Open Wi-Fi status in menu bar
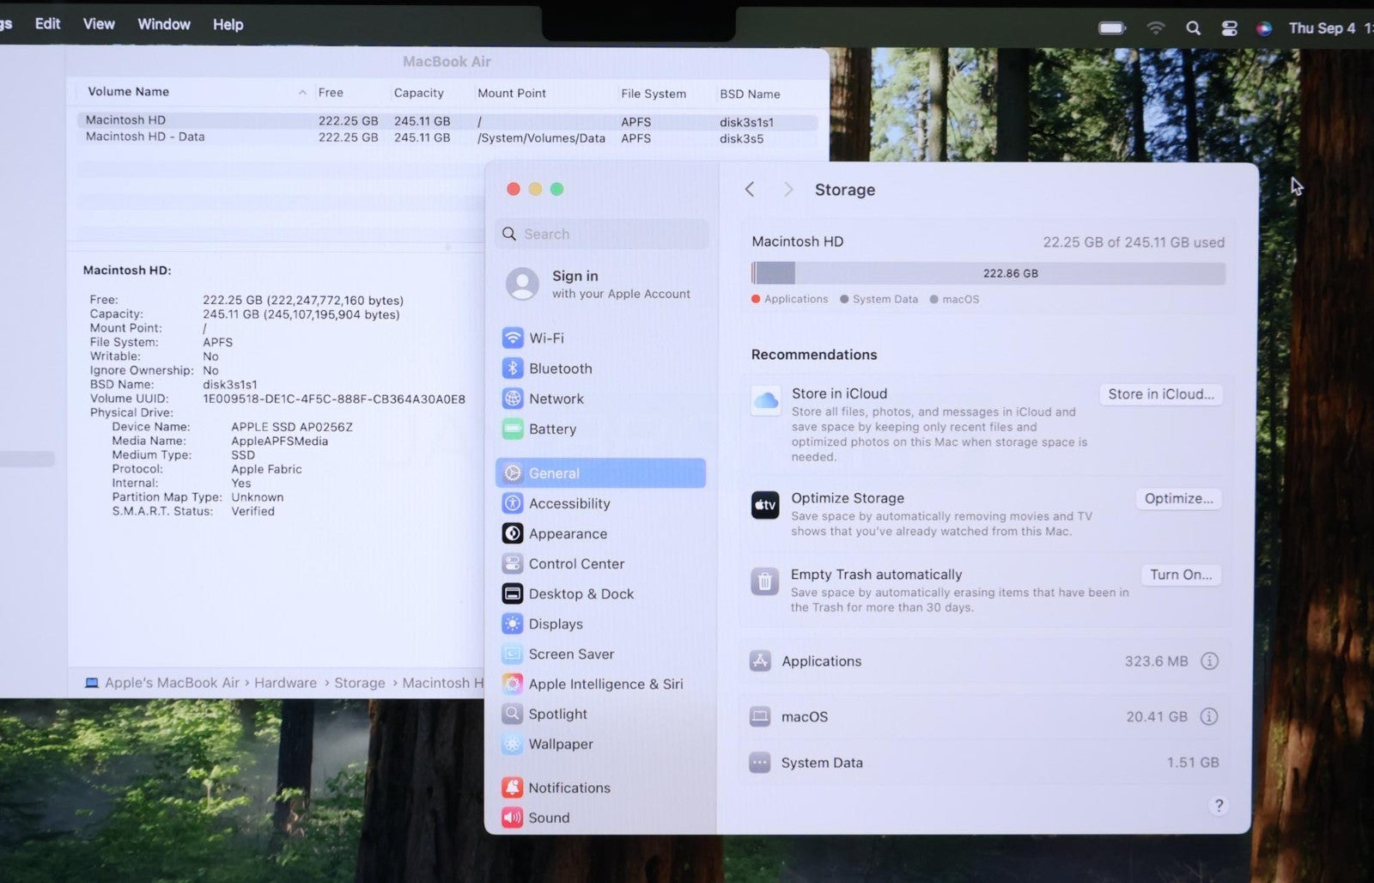The width and height of the screenshot is (1374, 883). tap(1156, 27)
